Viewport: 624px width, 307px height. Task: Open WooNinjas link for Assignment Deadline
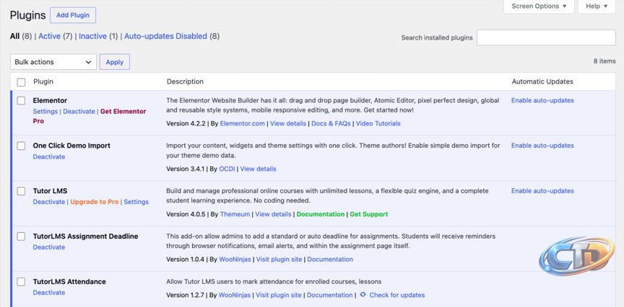tap(235, 259)
